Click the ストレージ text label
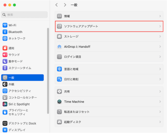The height and width of the screenshot is (133, 168). pos(71,36)
